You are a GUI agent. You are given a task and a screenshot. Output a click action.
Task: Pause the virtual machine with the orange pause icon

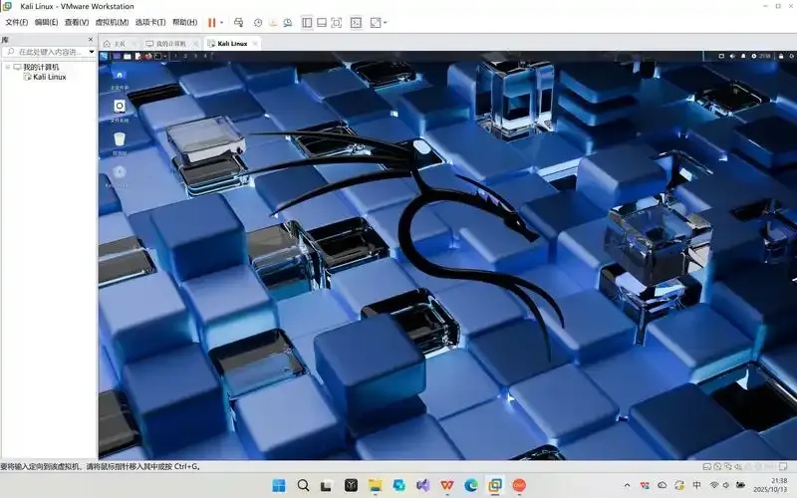(x=211, y=22)
